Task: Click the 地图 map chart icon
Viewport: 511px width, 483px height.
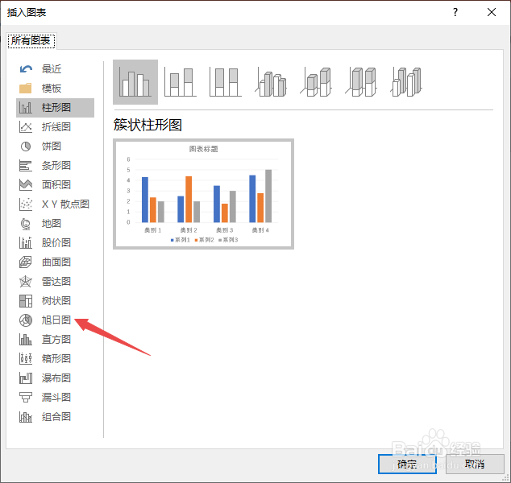Action: coord(26,224)
